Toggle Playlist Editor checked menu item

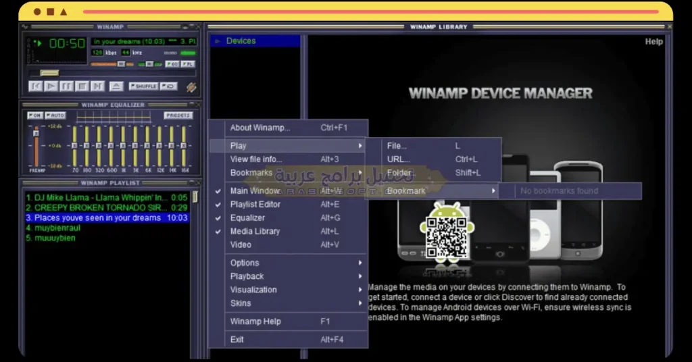click(288, 205)
